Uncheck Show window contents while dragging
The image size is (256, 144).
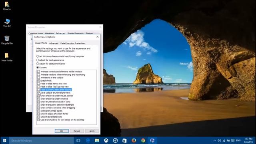point(38,108)
